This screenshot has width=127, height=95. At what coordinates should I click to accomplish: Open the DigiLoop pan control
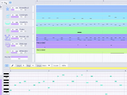pyautogui.click(x=21, y=46)
